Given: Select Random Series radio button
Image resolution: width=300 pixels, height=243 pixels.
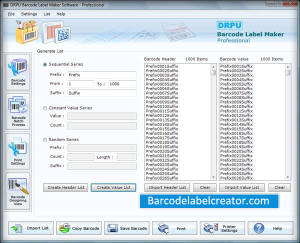Looking at the screenshot, I should [x=45, y=140].
